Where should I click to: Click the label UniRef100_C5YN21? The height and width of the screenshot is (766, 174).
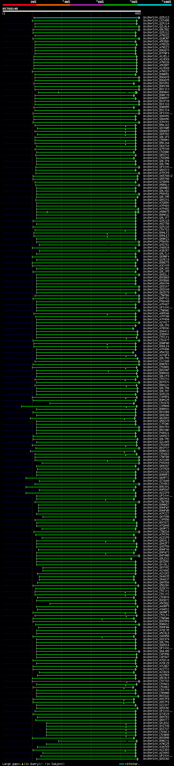156,684
